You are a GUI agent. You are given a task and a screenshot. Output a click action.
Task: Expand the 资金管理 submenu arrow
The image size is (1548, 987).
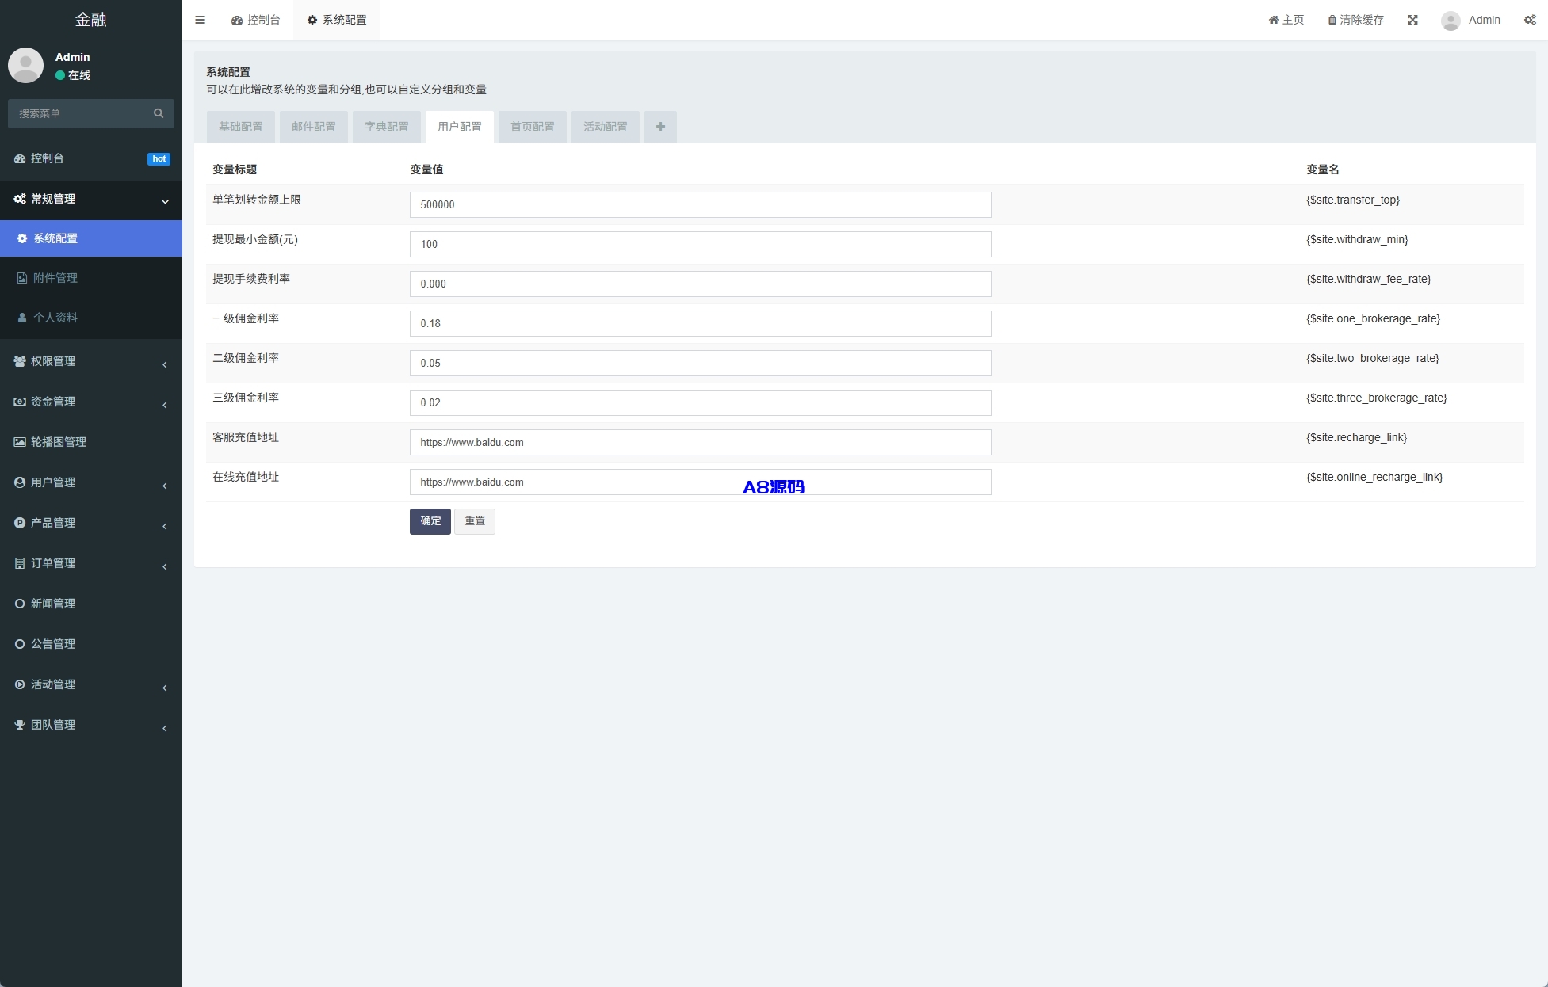pyautogui.click(x=165, y=405)
